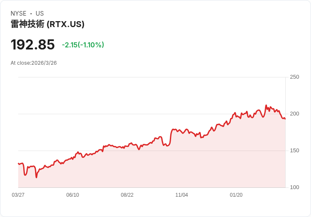Image resolution: width=311 pixels, height=217 pixels.
Task: Click the lowest dip of the price line
Action: coord(36,177)
